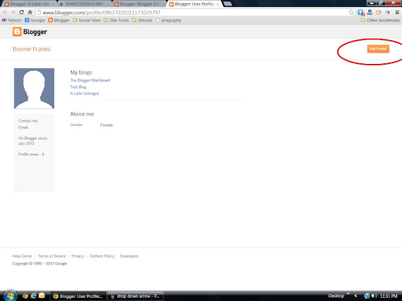Open the Terms of Service footer link
402x301 pixels.
[52, 256]
